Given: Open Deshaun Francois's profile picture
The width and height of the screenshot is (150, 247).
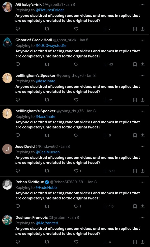Looking at the screenshot, I should pyautogui.click(x=7, y=220).
